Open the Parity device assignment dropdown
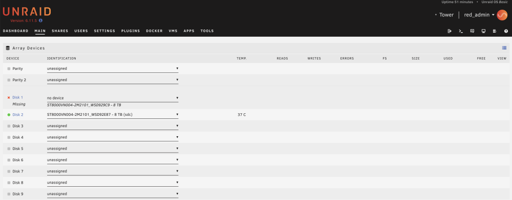Screen dimensions: 512x200 (x=113, y=69)
